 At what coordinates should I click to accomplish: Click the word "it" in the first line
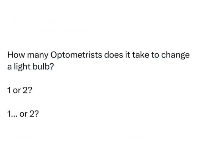[x=124, y=56]
